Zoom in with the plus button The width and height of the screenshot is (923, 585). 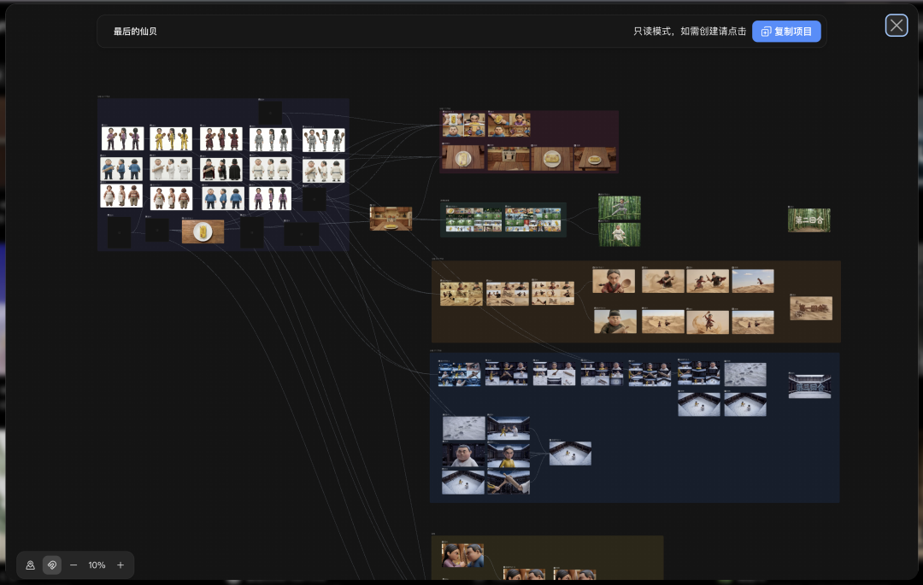[x=121, y=565]
